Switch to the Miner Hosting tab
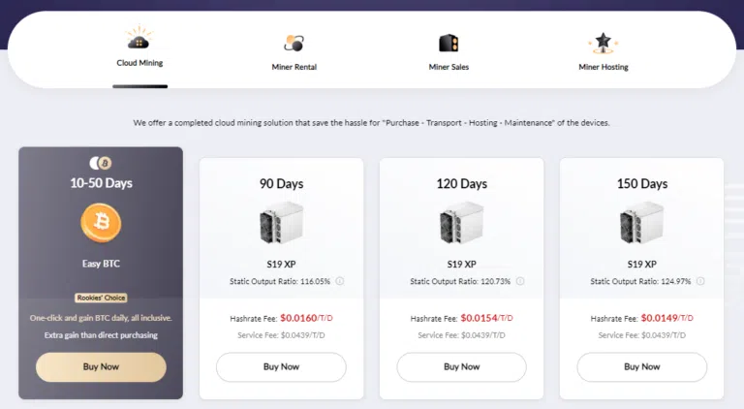The image size is (744, 409). 604,67
